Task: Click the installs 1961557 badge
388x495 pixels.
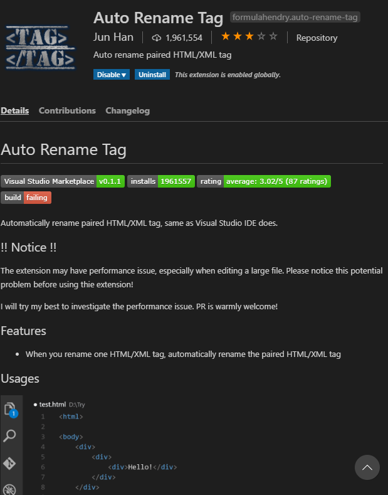Action: click(161, 181)
